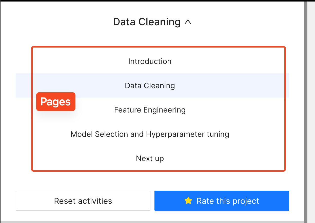The height and width of the screenshot is (223, 315).
Task: Click the yellow star icon
Action: click(x=188, y=201)
